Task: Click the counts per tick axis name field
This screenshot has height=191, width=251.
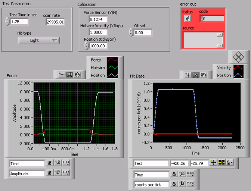Action: (151, 185)
